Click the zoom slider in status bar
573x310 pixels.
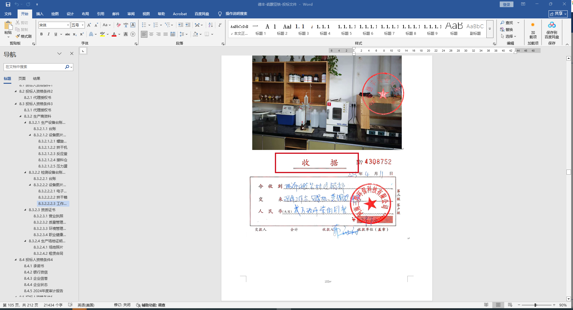click(536, 305)
